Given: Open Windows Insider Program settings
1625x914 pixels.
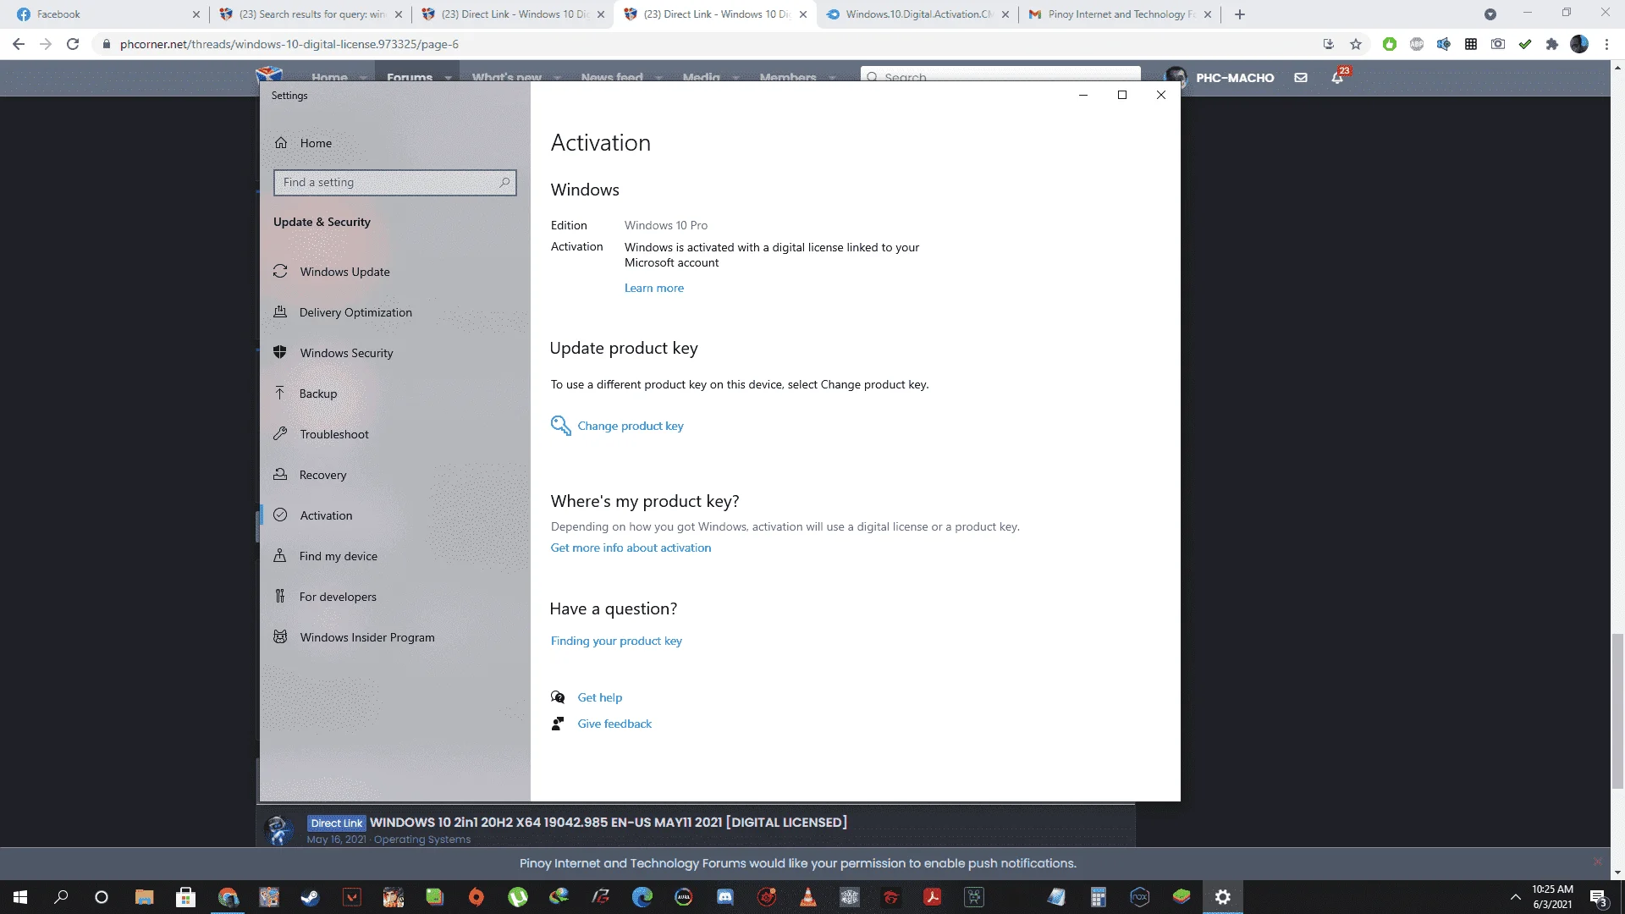Looking at the screenshot, I should coord(366,637).
